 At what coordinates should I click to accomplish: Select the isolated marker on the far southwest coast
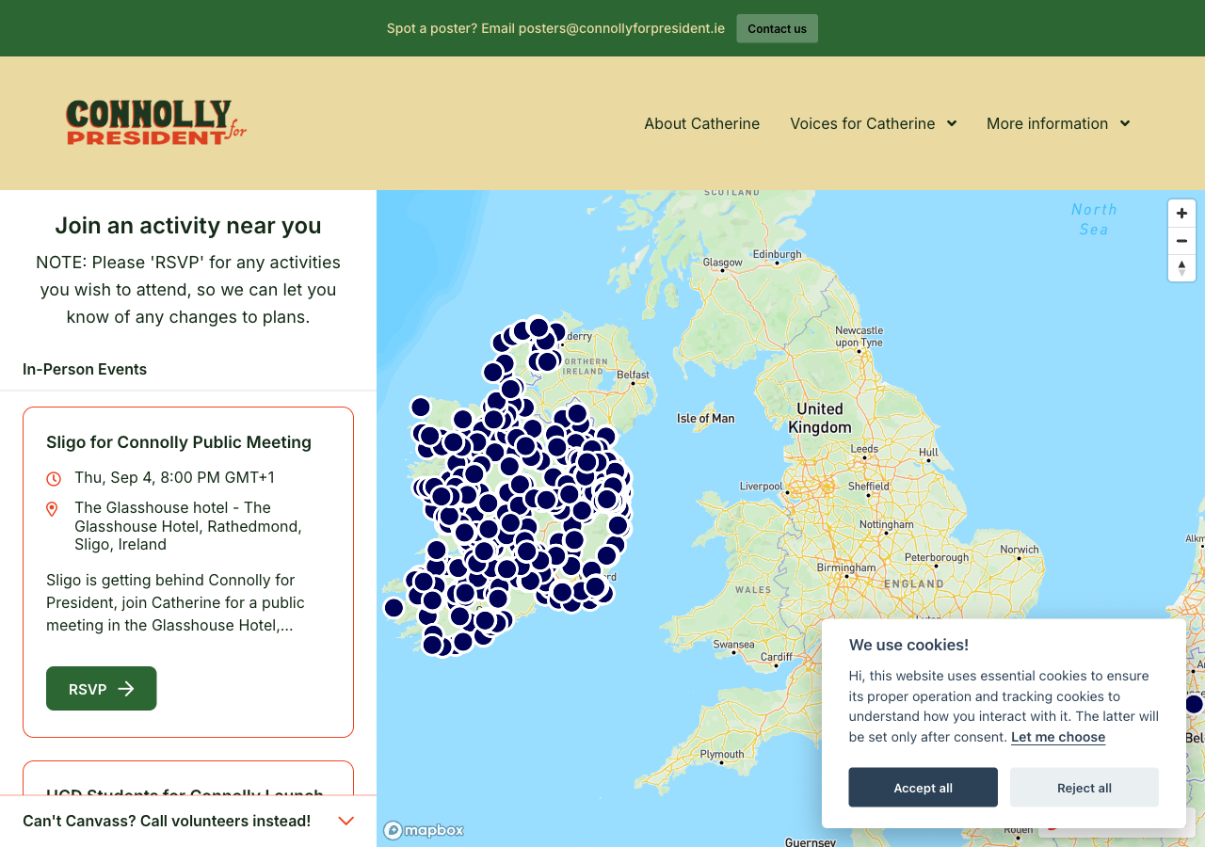point(394,608)
